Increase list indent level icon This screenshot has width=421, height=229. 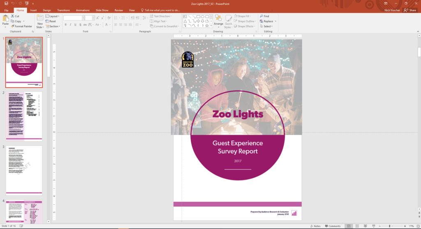[x=137, y=18]
